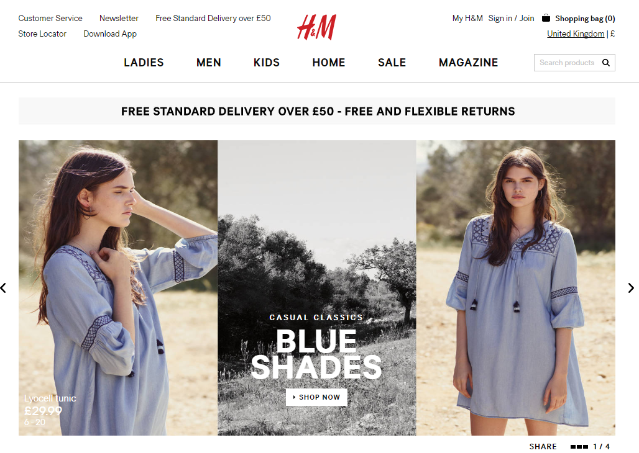The image size is (639, 453).
Task: Click the H&M logo
Action: pyautogui.click(x=316, y=27)
